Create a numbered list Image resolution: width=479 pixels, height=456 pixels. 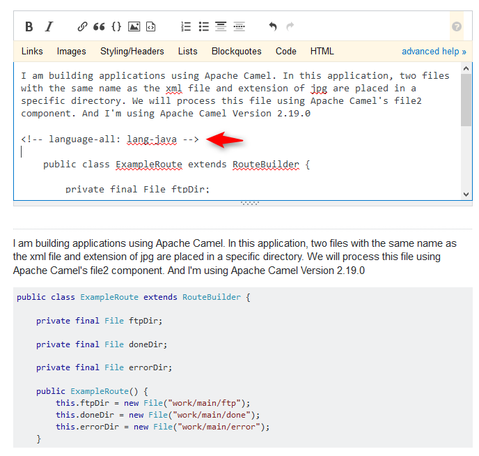[x=186, y=26]
